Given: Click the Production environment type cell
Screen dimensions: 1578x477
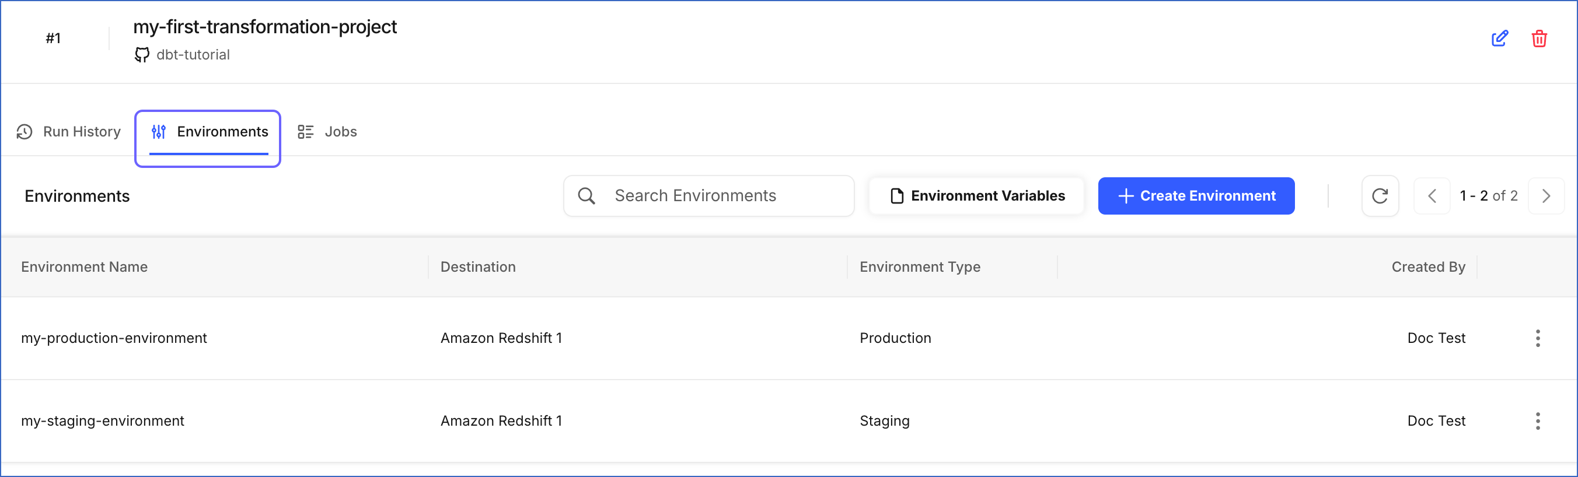Looking at the screenshot, I should pyautogui.click(x=895, y=338).
